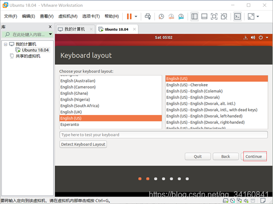Revert to the previous snapshot icon
Viewport: 273px width, 204px height.
[171, 17]
